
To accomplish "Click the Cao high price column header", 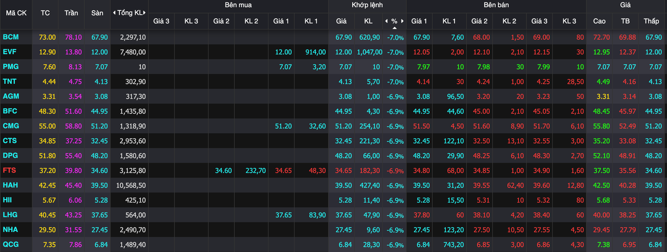I will (x=599, y=21).
